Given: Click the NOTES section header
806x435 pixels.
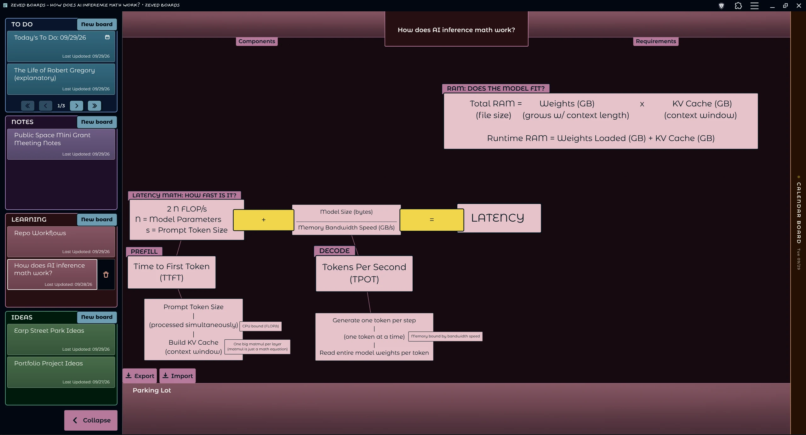Looking at the screenshot, I should [x=22, y=122].
